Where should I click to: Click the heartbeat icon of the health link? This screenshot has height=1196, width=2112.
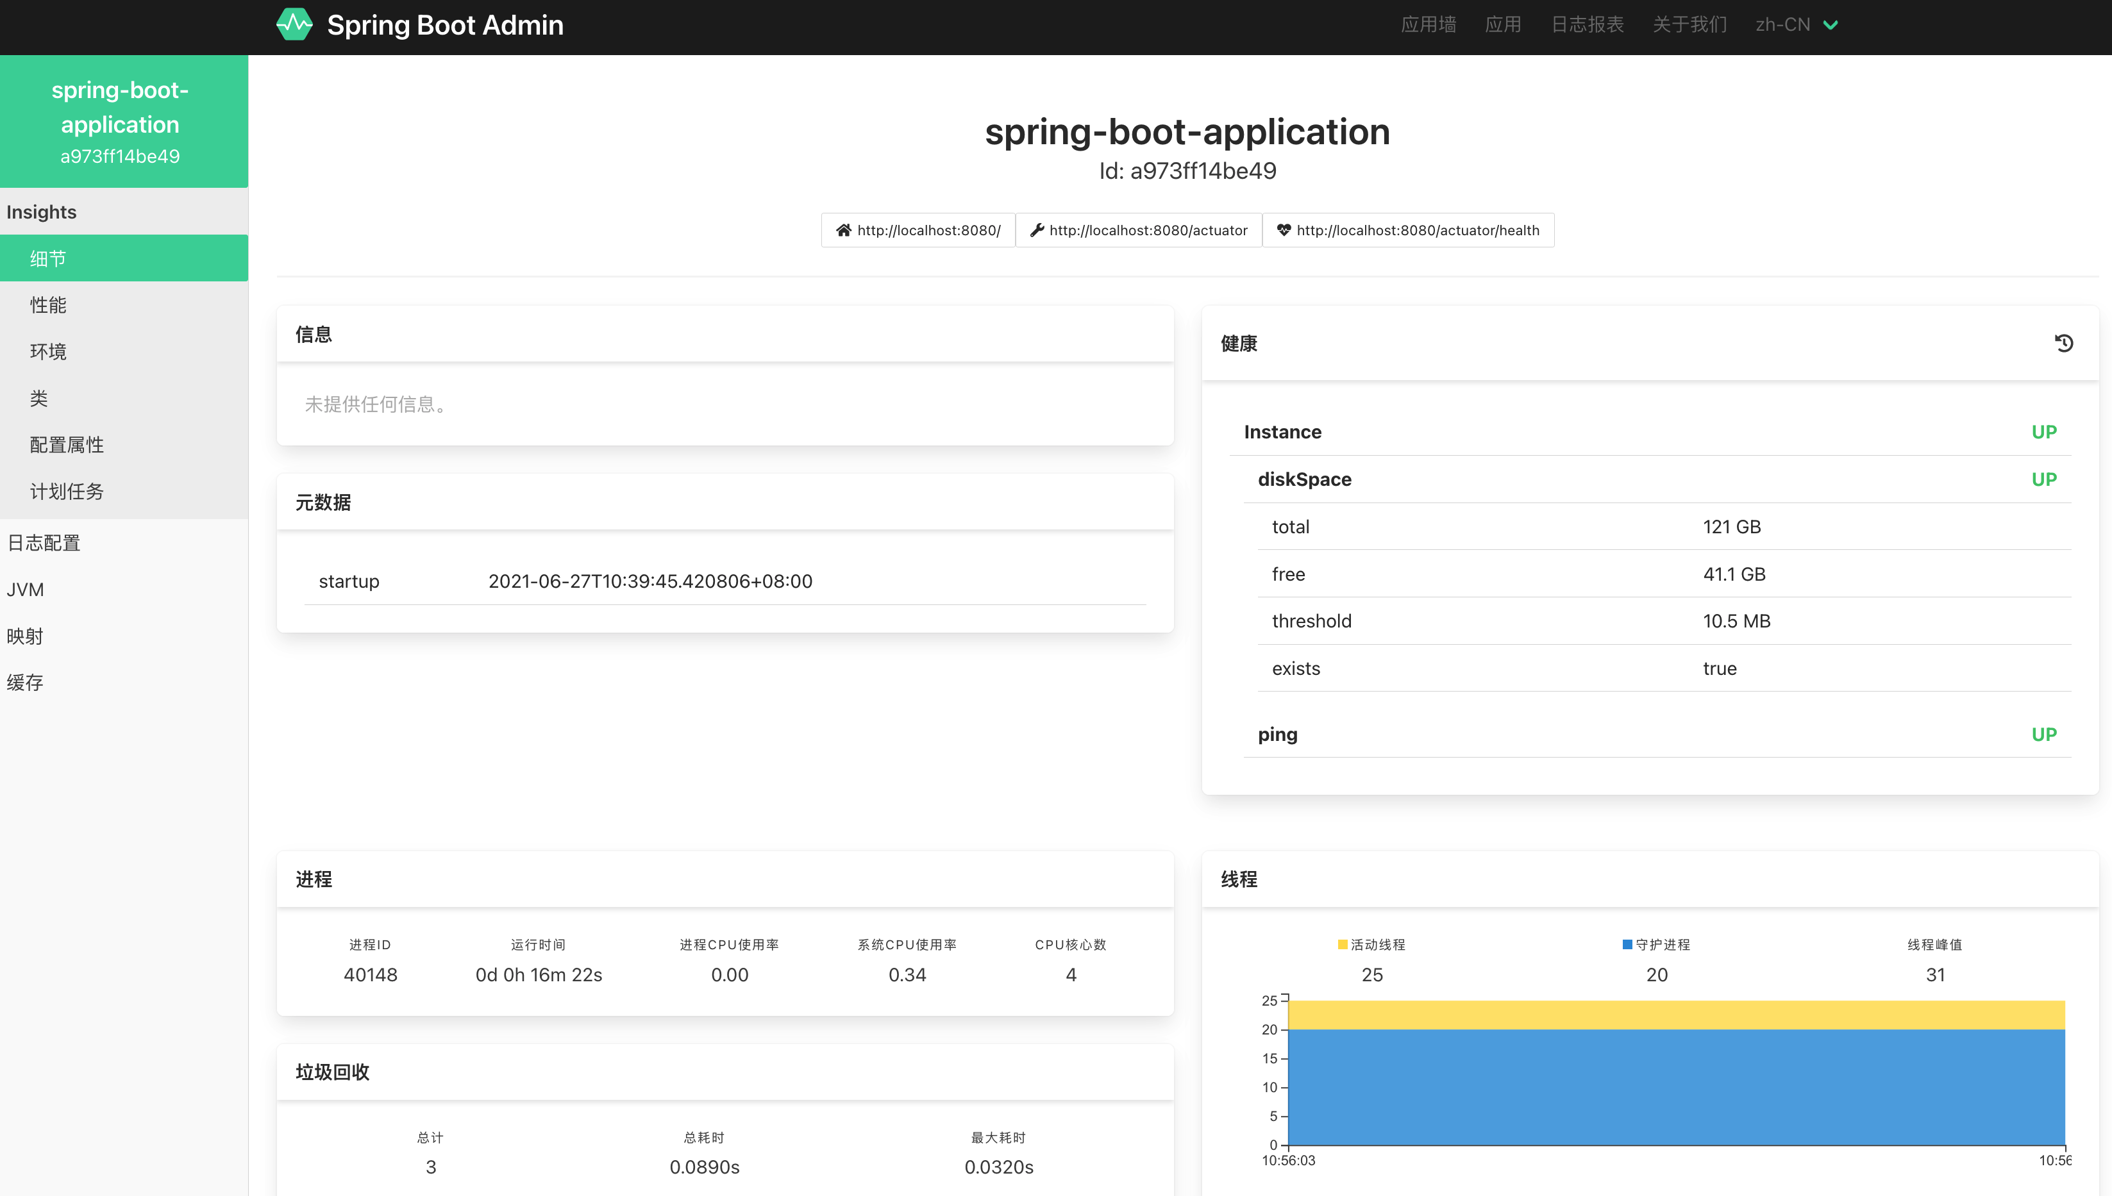pyautogui.click(x=1283, y=230)
